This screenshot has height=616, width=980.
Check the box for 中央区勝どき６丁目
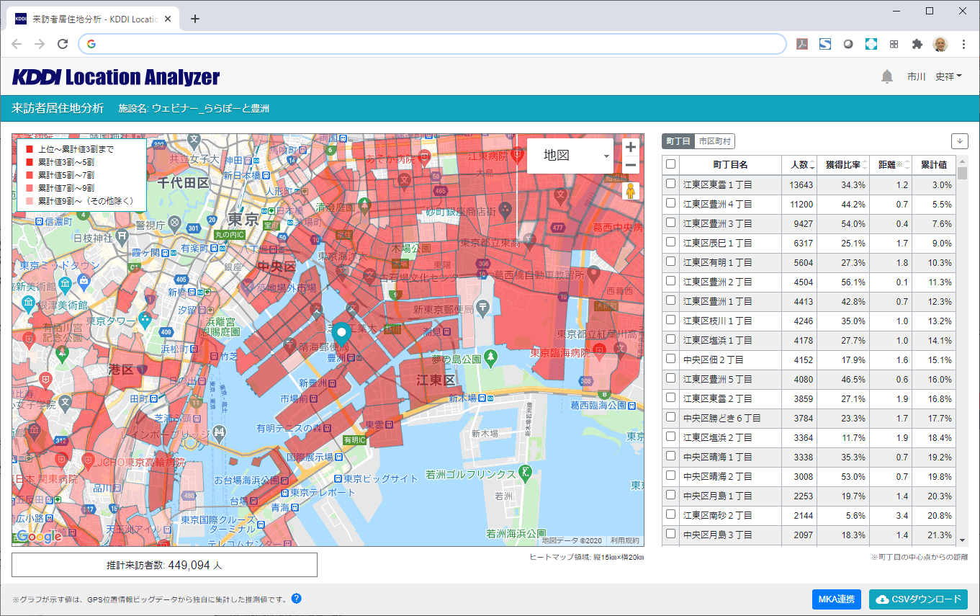click(x=671, y=417)
